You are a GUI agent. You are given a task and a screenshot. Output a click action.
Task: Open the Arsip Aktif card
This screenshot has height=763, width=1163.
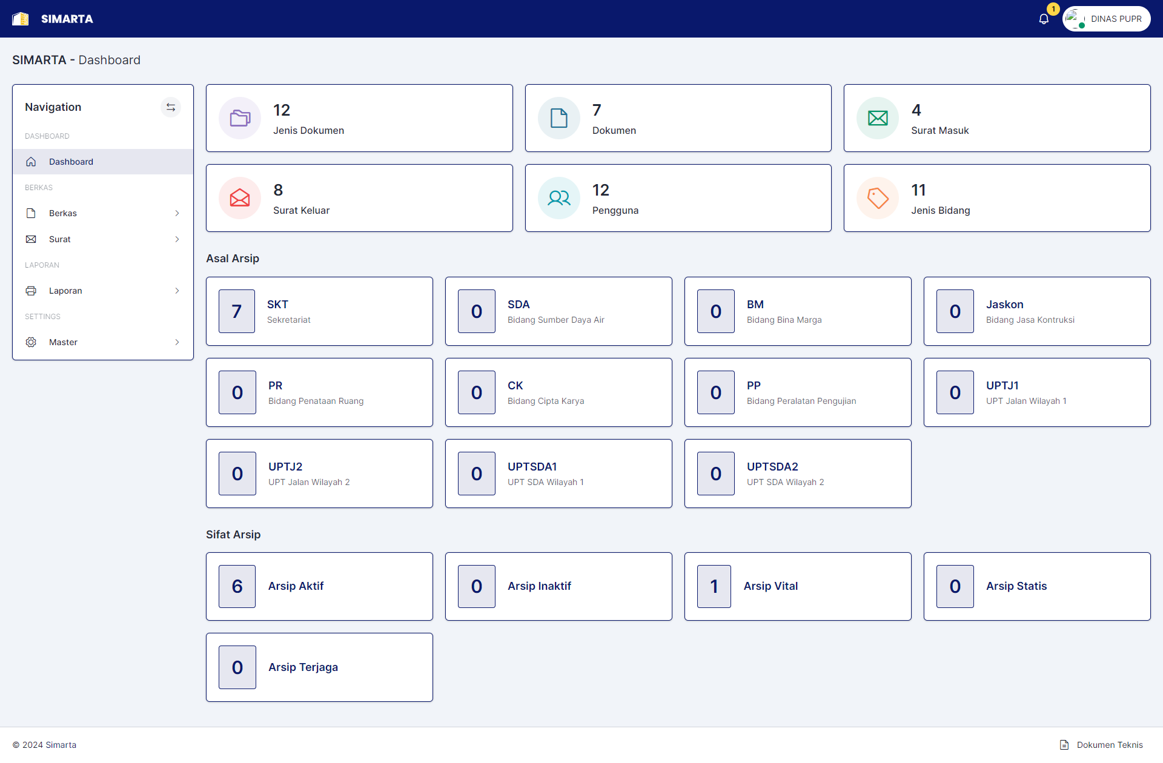[x=319, y=586]
